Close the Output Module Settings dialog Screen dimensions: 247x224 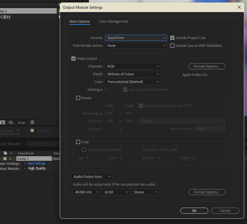(239, 7)
